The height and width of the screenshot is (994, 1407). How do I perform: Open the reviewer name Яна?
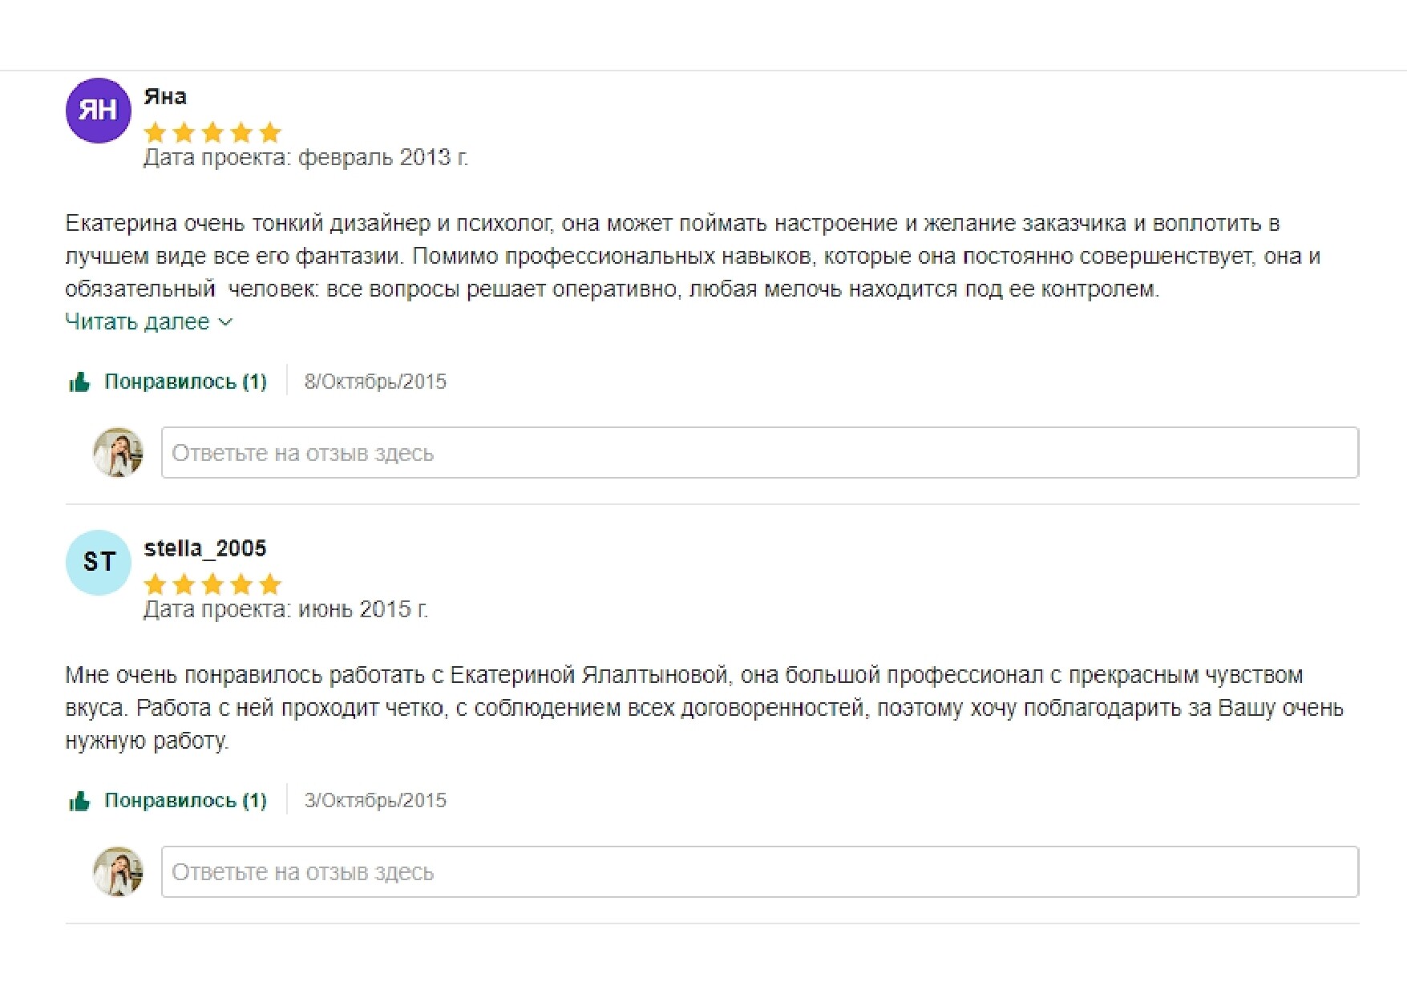165,96
